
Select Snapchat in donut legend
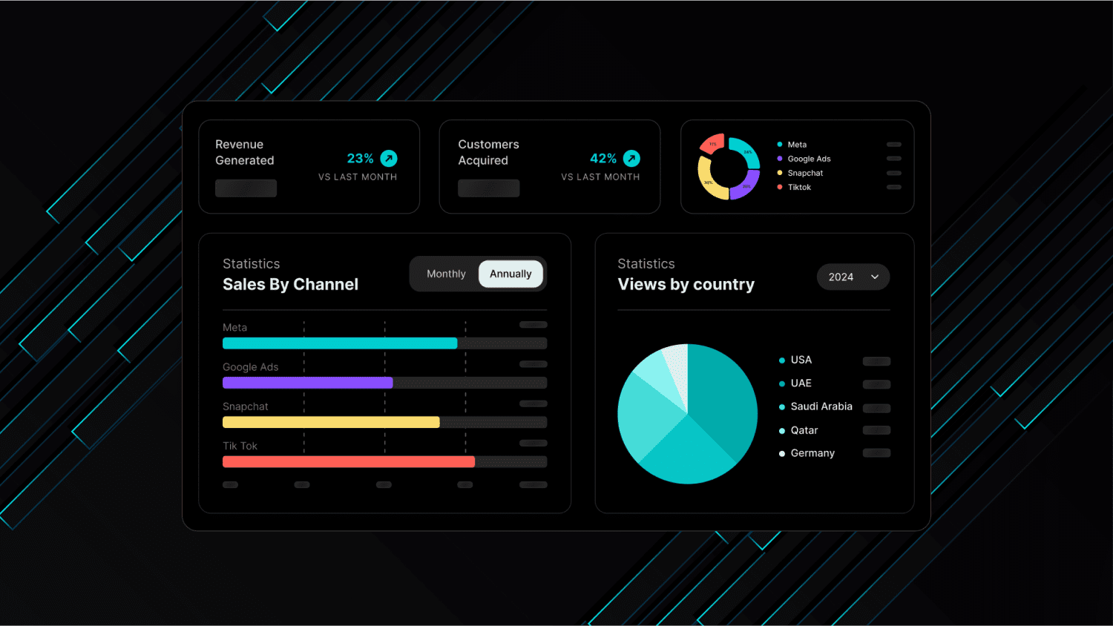[805, 173]
